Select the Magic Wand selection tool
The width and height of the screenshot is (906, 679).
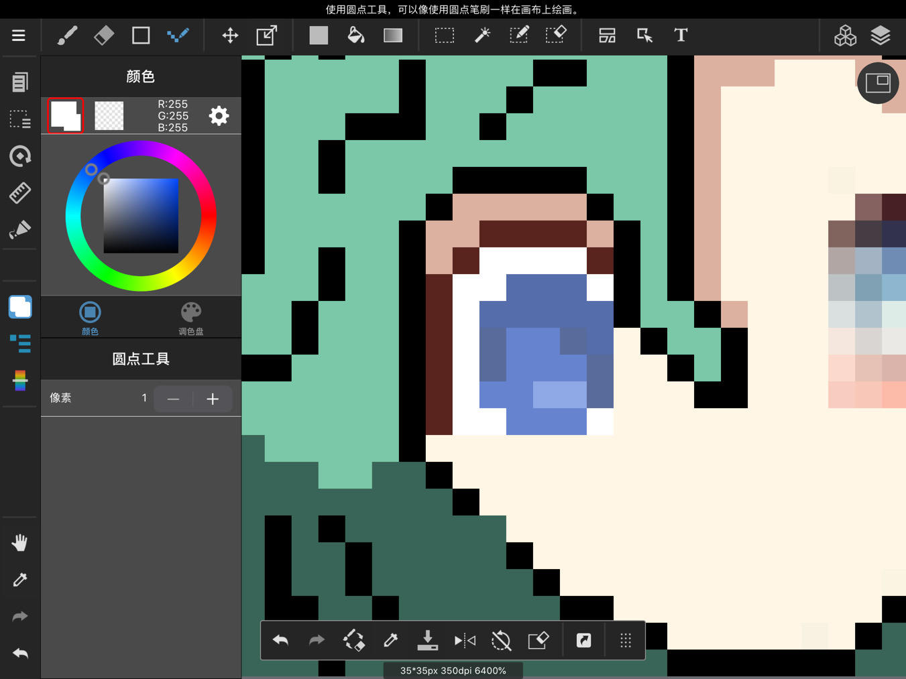(482, 35)
